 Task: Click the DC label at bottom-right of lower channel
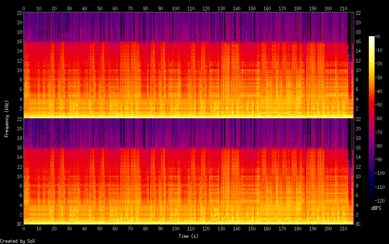[x=359, y=224]
